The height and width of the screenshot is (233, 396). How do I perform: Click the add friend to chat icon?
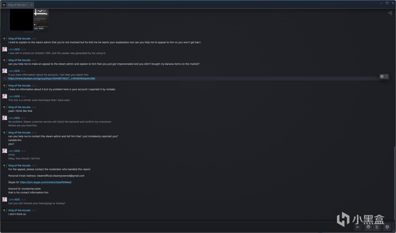(x=390, y=13)
